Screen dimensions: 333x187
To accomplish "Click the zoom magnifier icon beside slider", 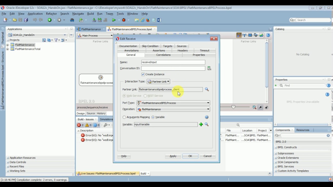I will pyautogui.click(x=254, y=107).
